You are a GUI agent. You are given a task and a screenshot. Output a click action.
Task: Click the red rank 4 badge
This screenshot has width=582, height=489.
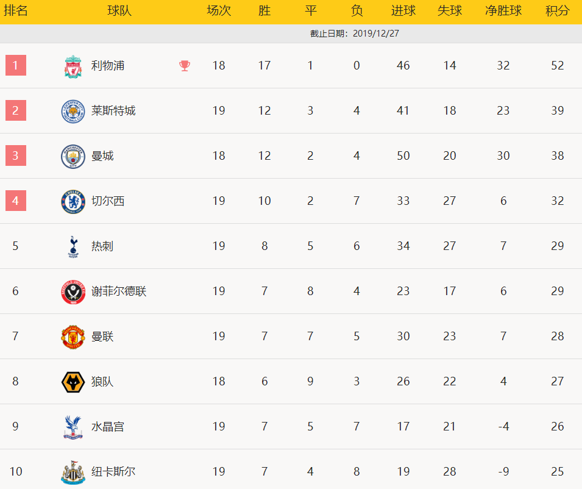[x=16, y=201]
